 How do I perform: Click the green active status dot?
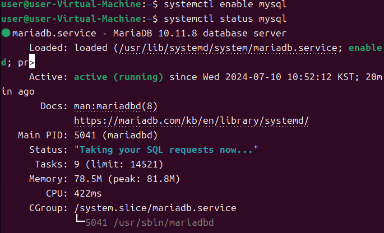pyautogui.click(x=6, y=33)
